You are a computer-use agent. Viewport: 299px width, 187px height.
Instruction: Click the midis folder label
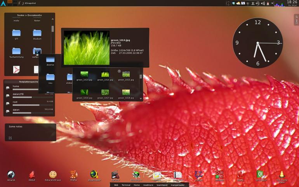[x=16, y=21]
